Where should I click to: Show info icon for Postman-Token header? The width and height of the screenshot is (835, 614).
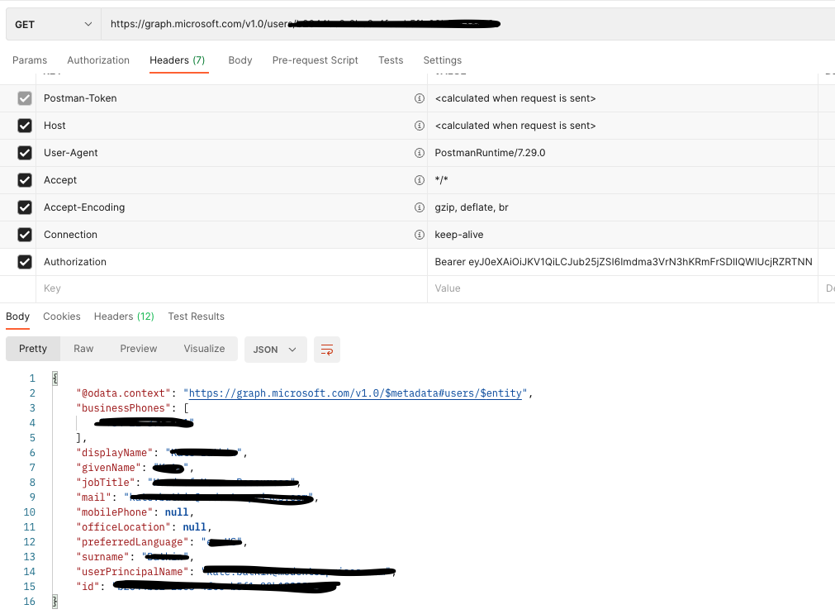[420, 98]
